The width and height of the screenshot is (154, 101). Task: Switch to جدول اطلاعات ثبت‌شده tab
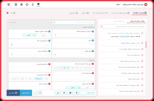pos(120,13)
